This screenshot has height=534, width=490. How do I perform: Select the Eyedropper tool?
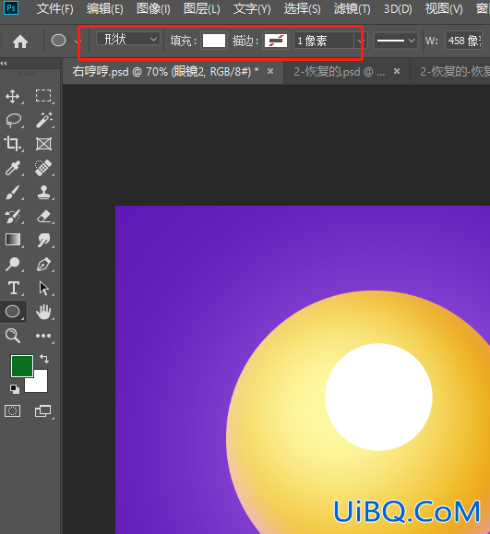(x=13, y=168)
